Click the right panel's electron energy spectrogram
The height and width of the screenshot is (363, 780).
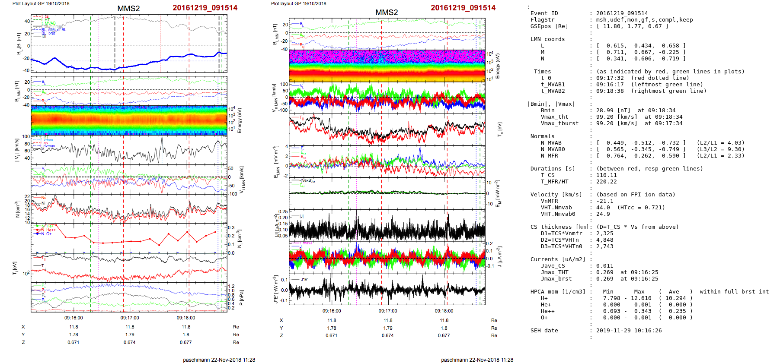[x=387, y=66]
